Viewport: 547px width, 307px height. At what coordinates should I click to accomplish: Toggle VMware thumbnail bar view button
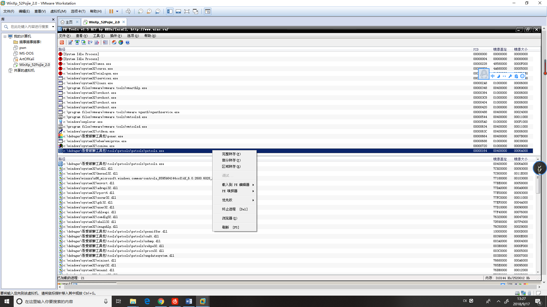[178, 11]
